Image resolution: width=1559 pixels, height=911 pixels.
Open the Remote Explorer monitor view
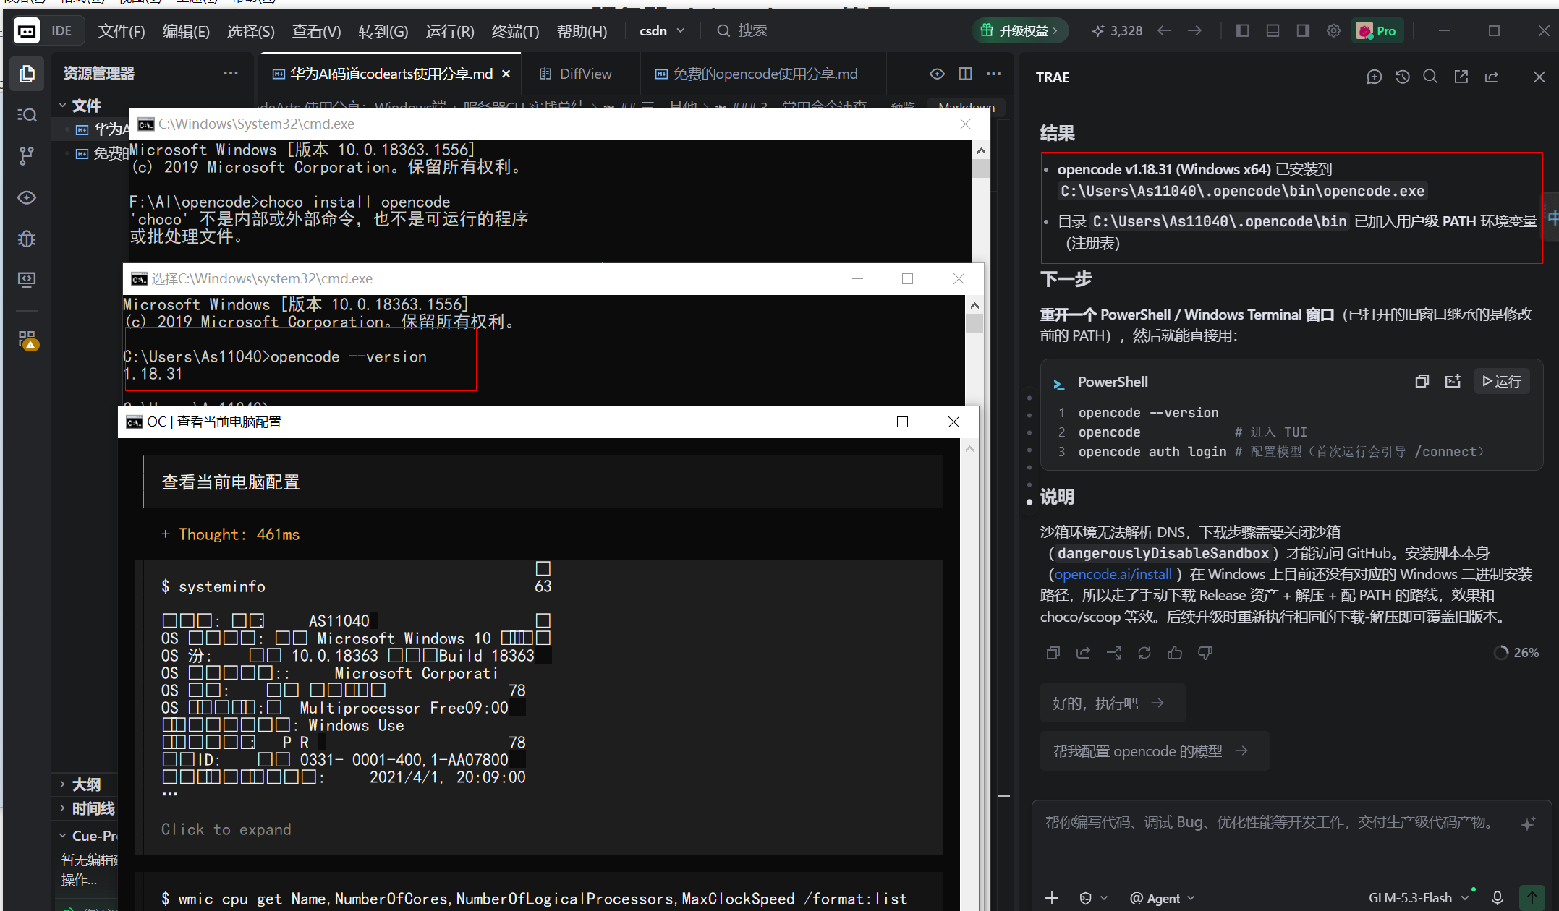click(27, 280)
